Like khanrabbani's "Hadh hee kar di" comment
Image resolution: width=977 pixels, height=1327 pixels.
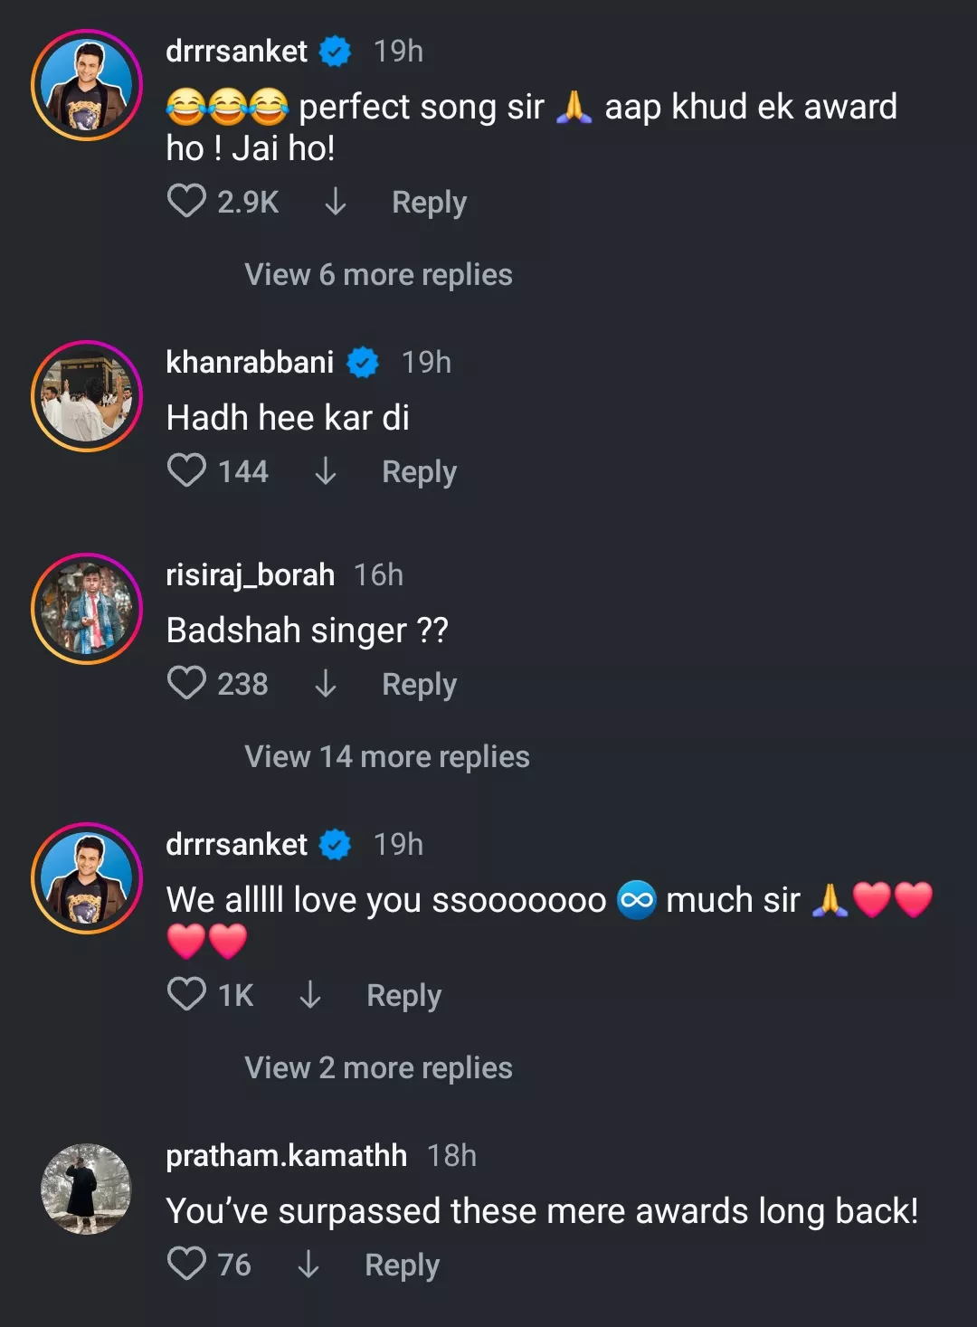point(186,470)
